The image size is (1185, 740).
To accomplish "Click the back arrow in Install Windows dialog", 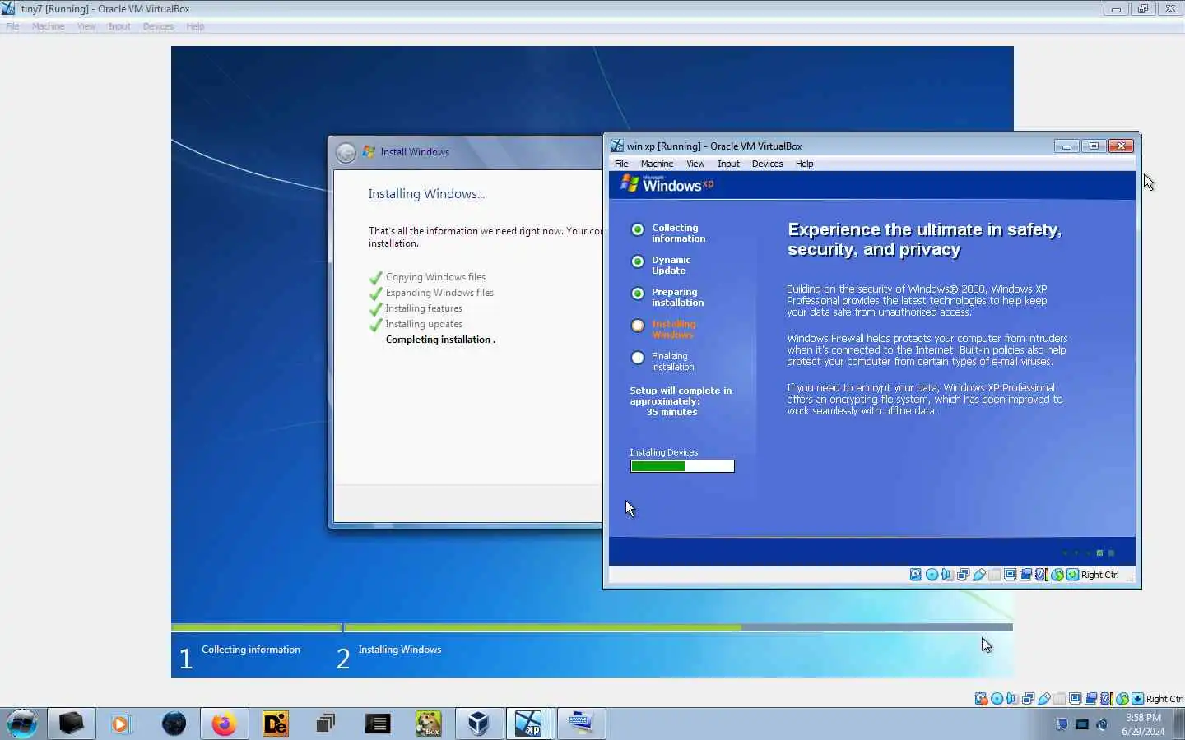I will coord(346,152).
